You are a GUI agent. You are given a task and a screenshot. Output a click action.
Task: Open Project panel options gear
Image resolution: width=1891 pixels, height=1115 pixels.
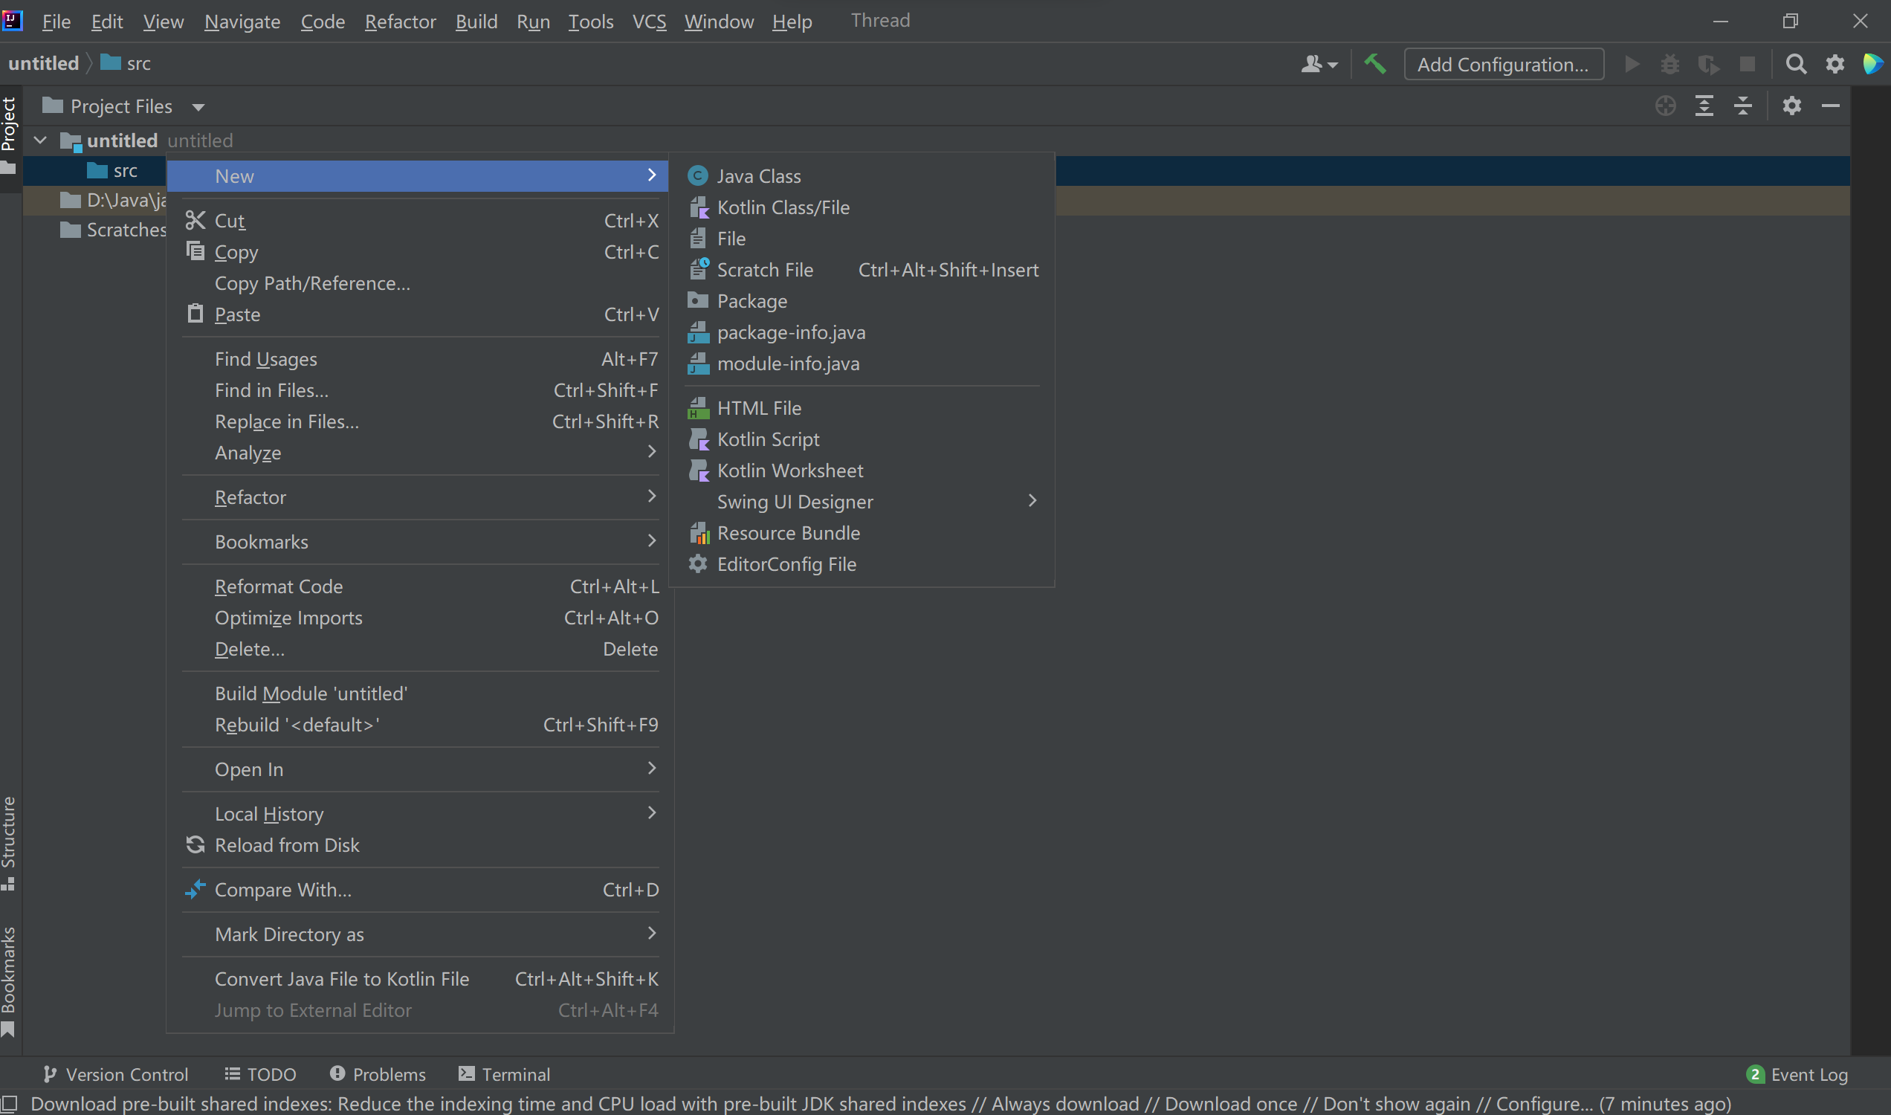point(1792,106)
